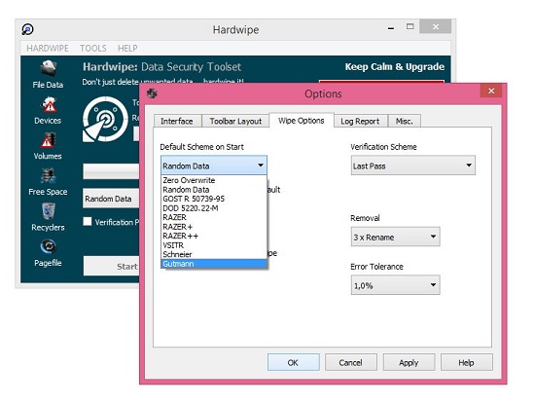The image size is (535, 404).
Task: Open the Verification Scheme dropdown
Action: [412, 165]
